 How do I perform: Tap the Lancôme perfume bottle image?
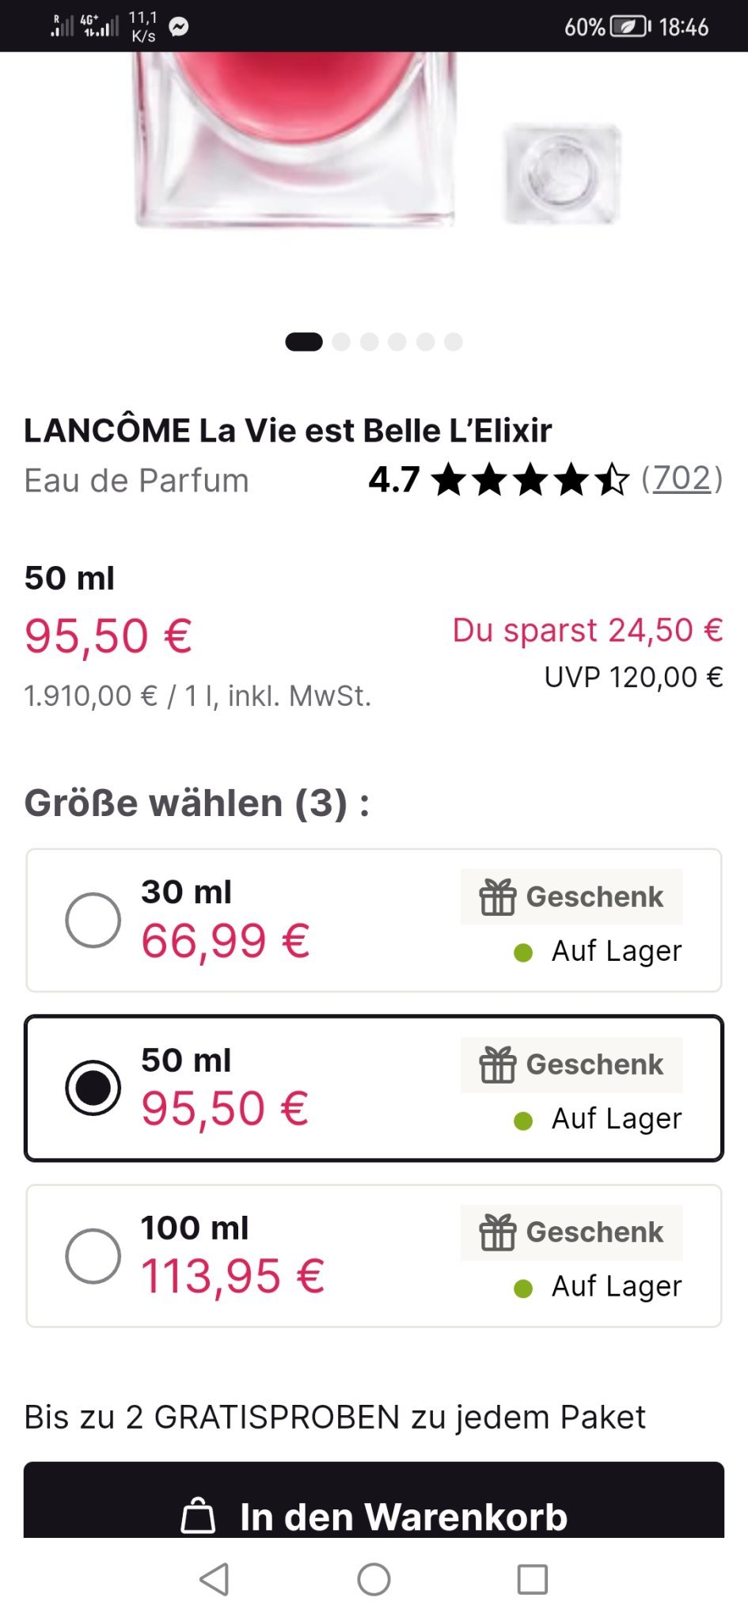[293, 135]
